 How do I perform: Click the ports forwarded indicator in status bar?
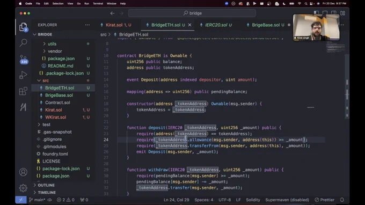[84, 200]
